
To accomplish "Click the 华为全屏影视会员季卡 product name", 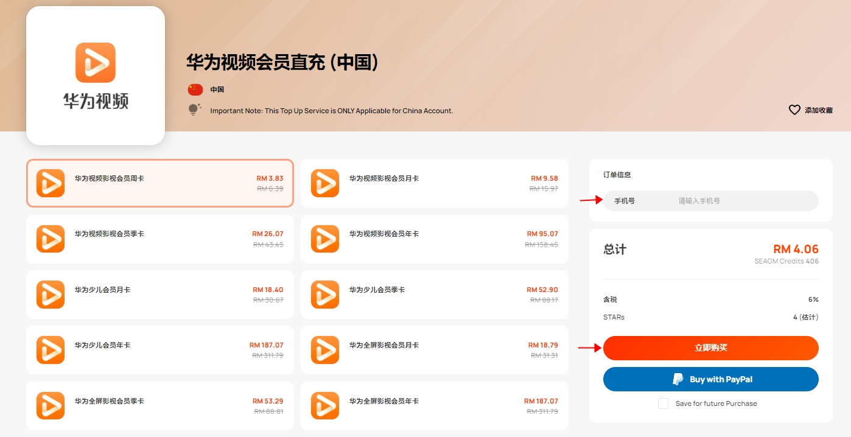I will click(x=110, y=401).
